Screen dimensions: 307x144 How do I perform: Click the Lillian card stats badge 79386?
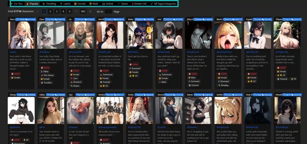56,95
